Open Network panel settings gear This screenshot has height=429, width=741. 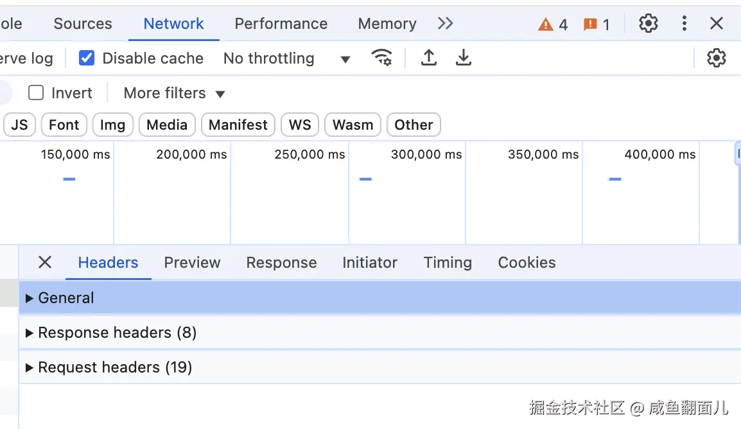(x=716, y=58)
